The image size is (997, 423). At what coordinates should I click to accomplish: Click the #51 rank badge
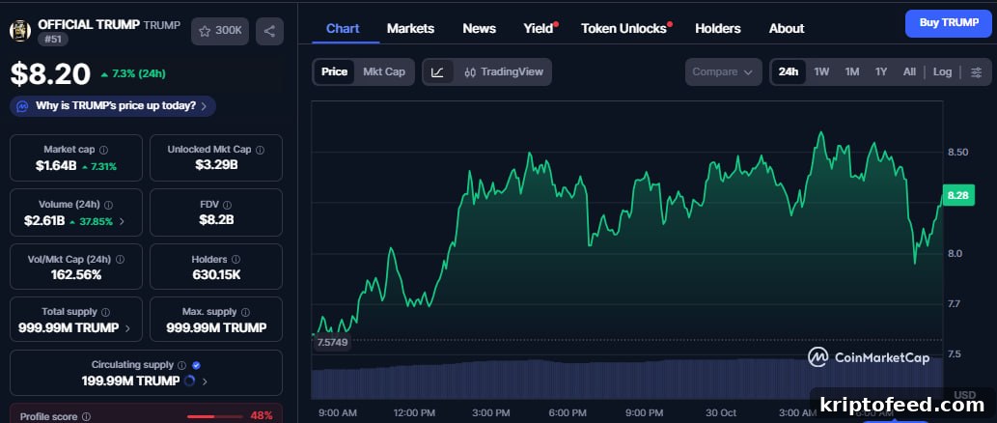pyautogui.click(x=53, y=40)
